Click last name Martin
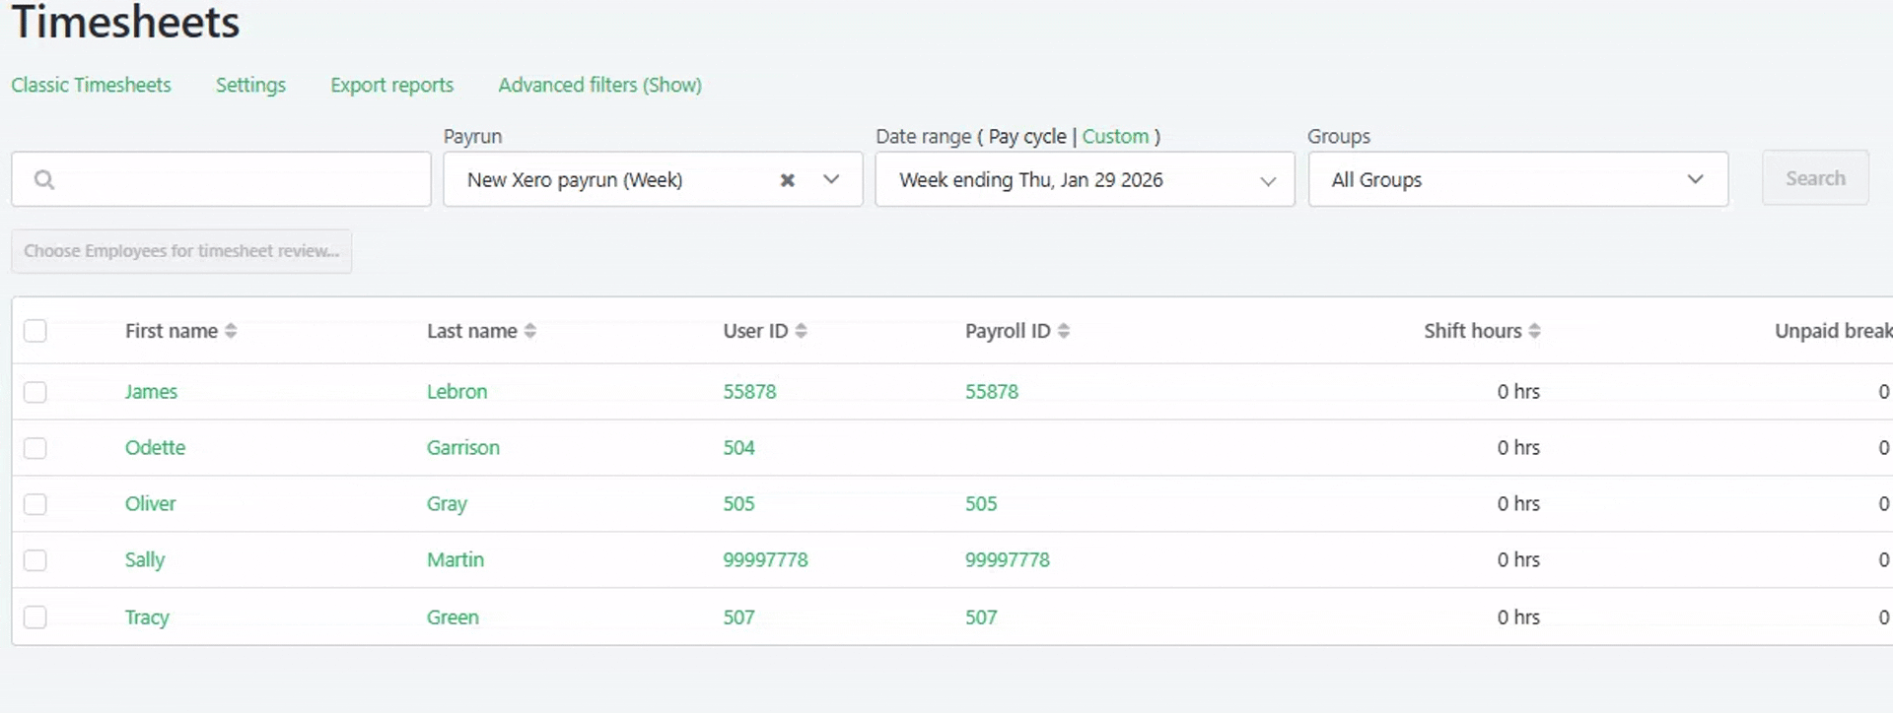Viewport: 1893px width, 713px height. coord(455,560)
